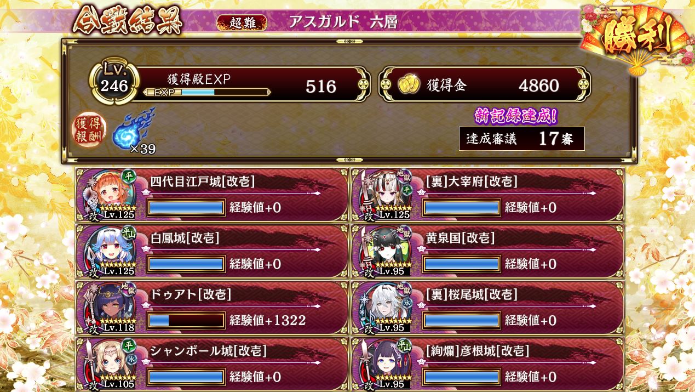Open the [絢爛]彦根城 character portrait

coord(385,364)
